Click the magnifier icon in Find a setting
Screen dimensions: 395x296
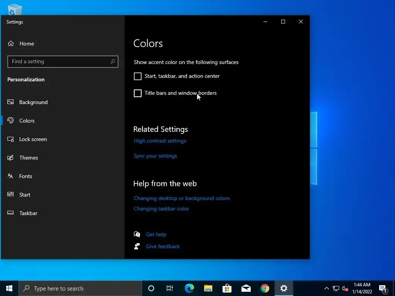(x=113, y=61)
